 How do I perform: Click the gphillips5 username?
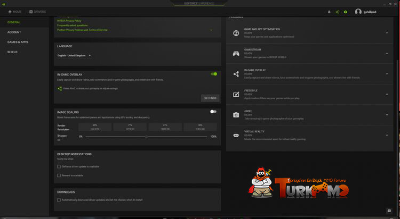tap(370, 12)
